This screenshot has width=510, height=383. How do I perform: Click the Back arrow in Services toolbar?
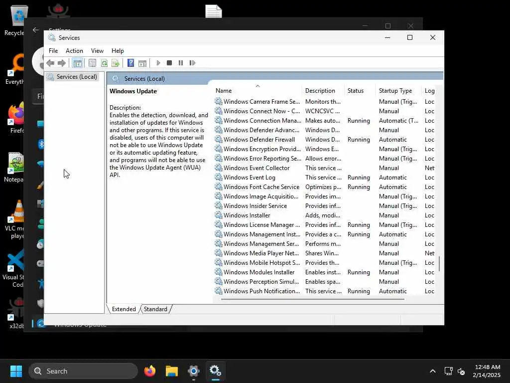[50, 63]
